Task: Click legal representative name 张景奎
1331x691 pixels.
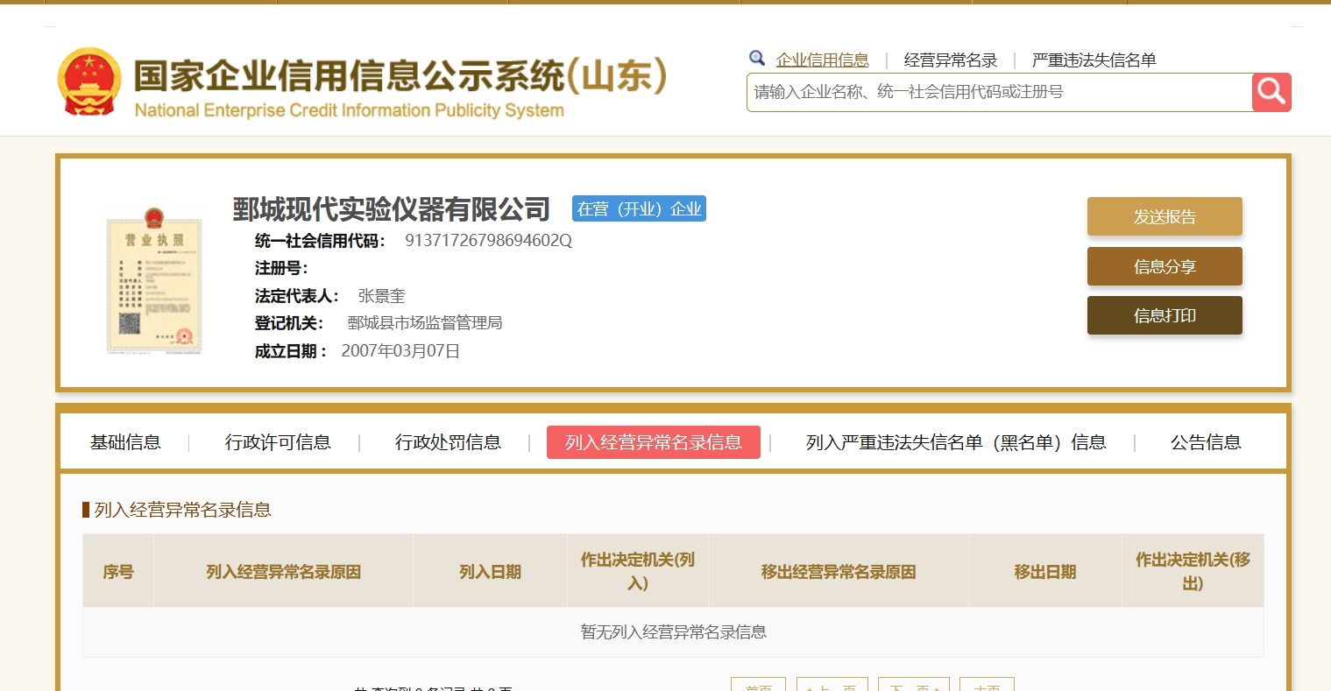Action: (381, 296)
